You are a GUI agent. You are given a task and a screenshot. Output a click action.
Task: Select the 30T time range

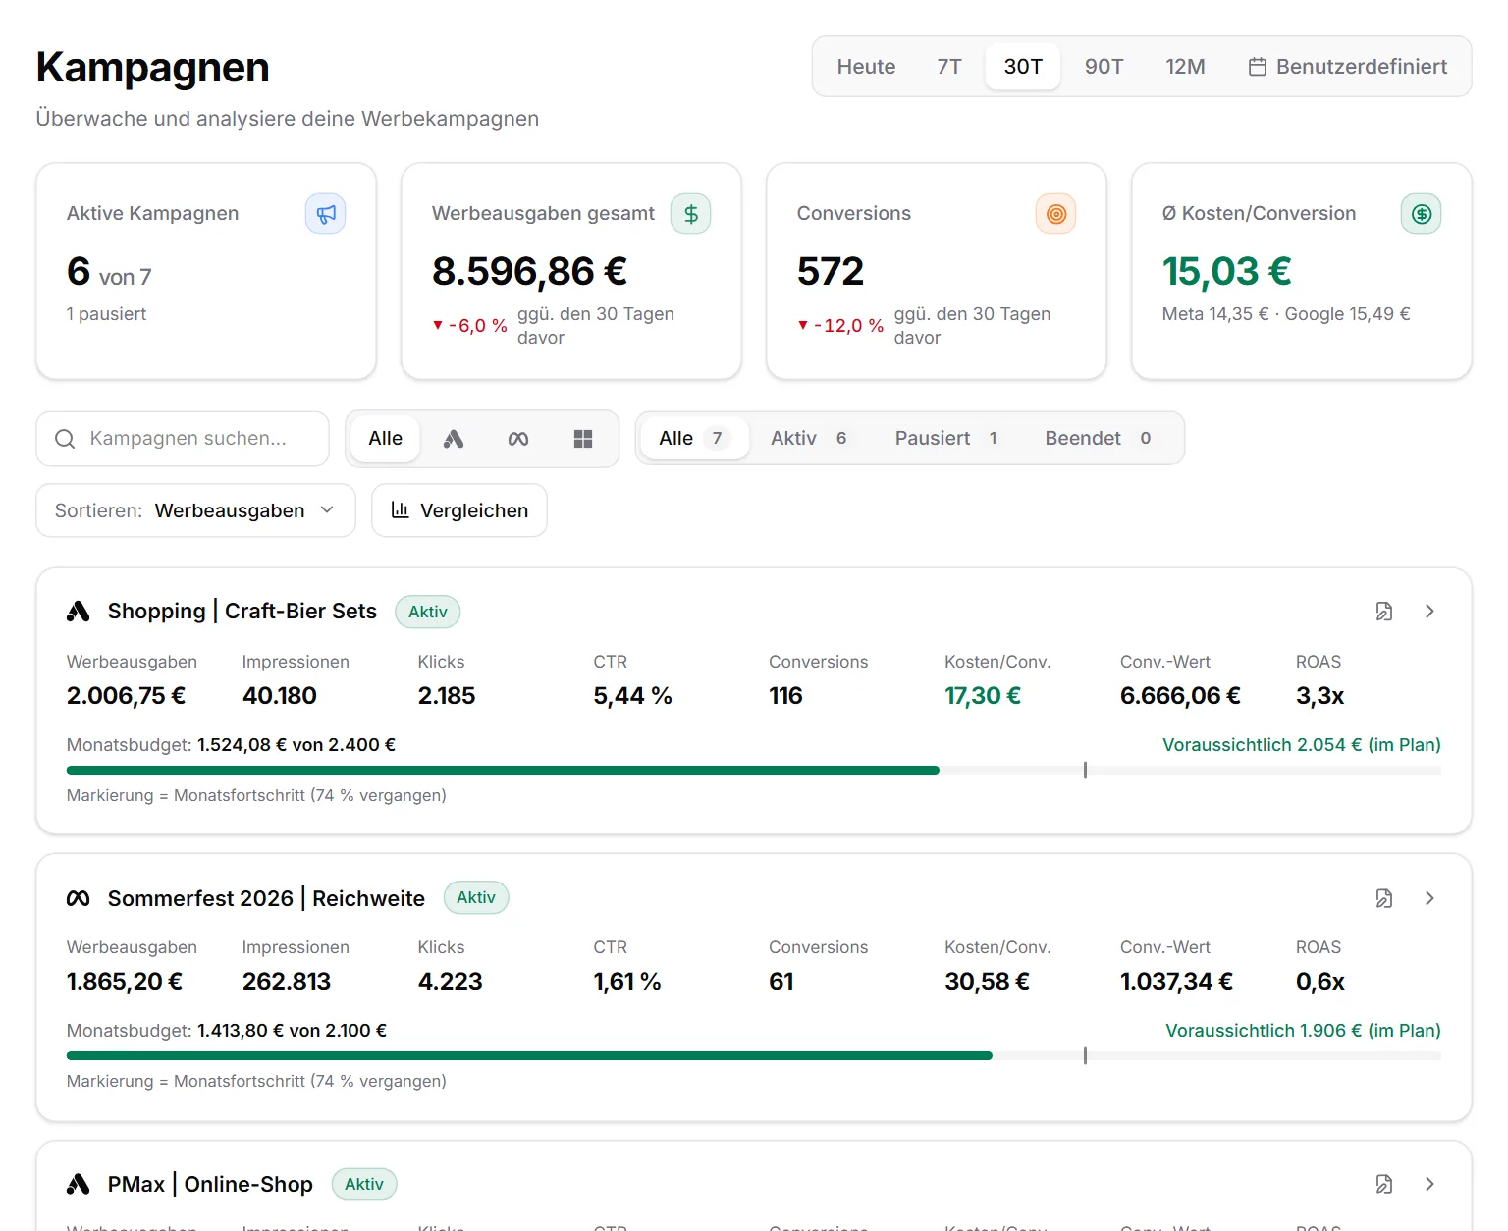[1023, 67]
